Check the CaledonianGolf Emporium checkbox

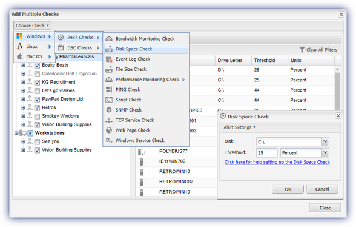[x=37, y=74]
